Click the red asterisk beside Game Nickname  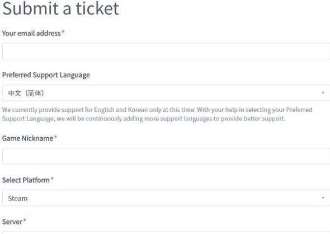55,137
